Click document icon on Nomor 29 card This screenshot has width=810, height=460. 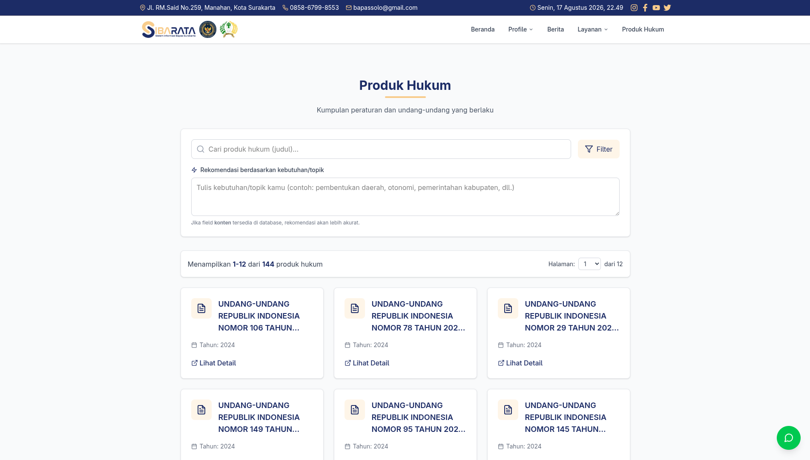click(x=508, y=308)
